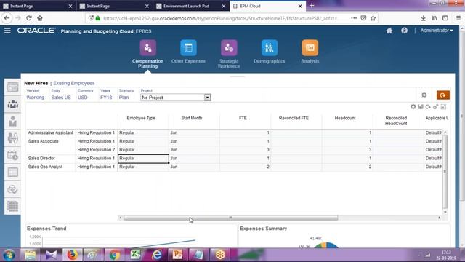Click the grid's right horizontal scroll arrow
Viewport: 465px width, 262px height.
[439, 218]
